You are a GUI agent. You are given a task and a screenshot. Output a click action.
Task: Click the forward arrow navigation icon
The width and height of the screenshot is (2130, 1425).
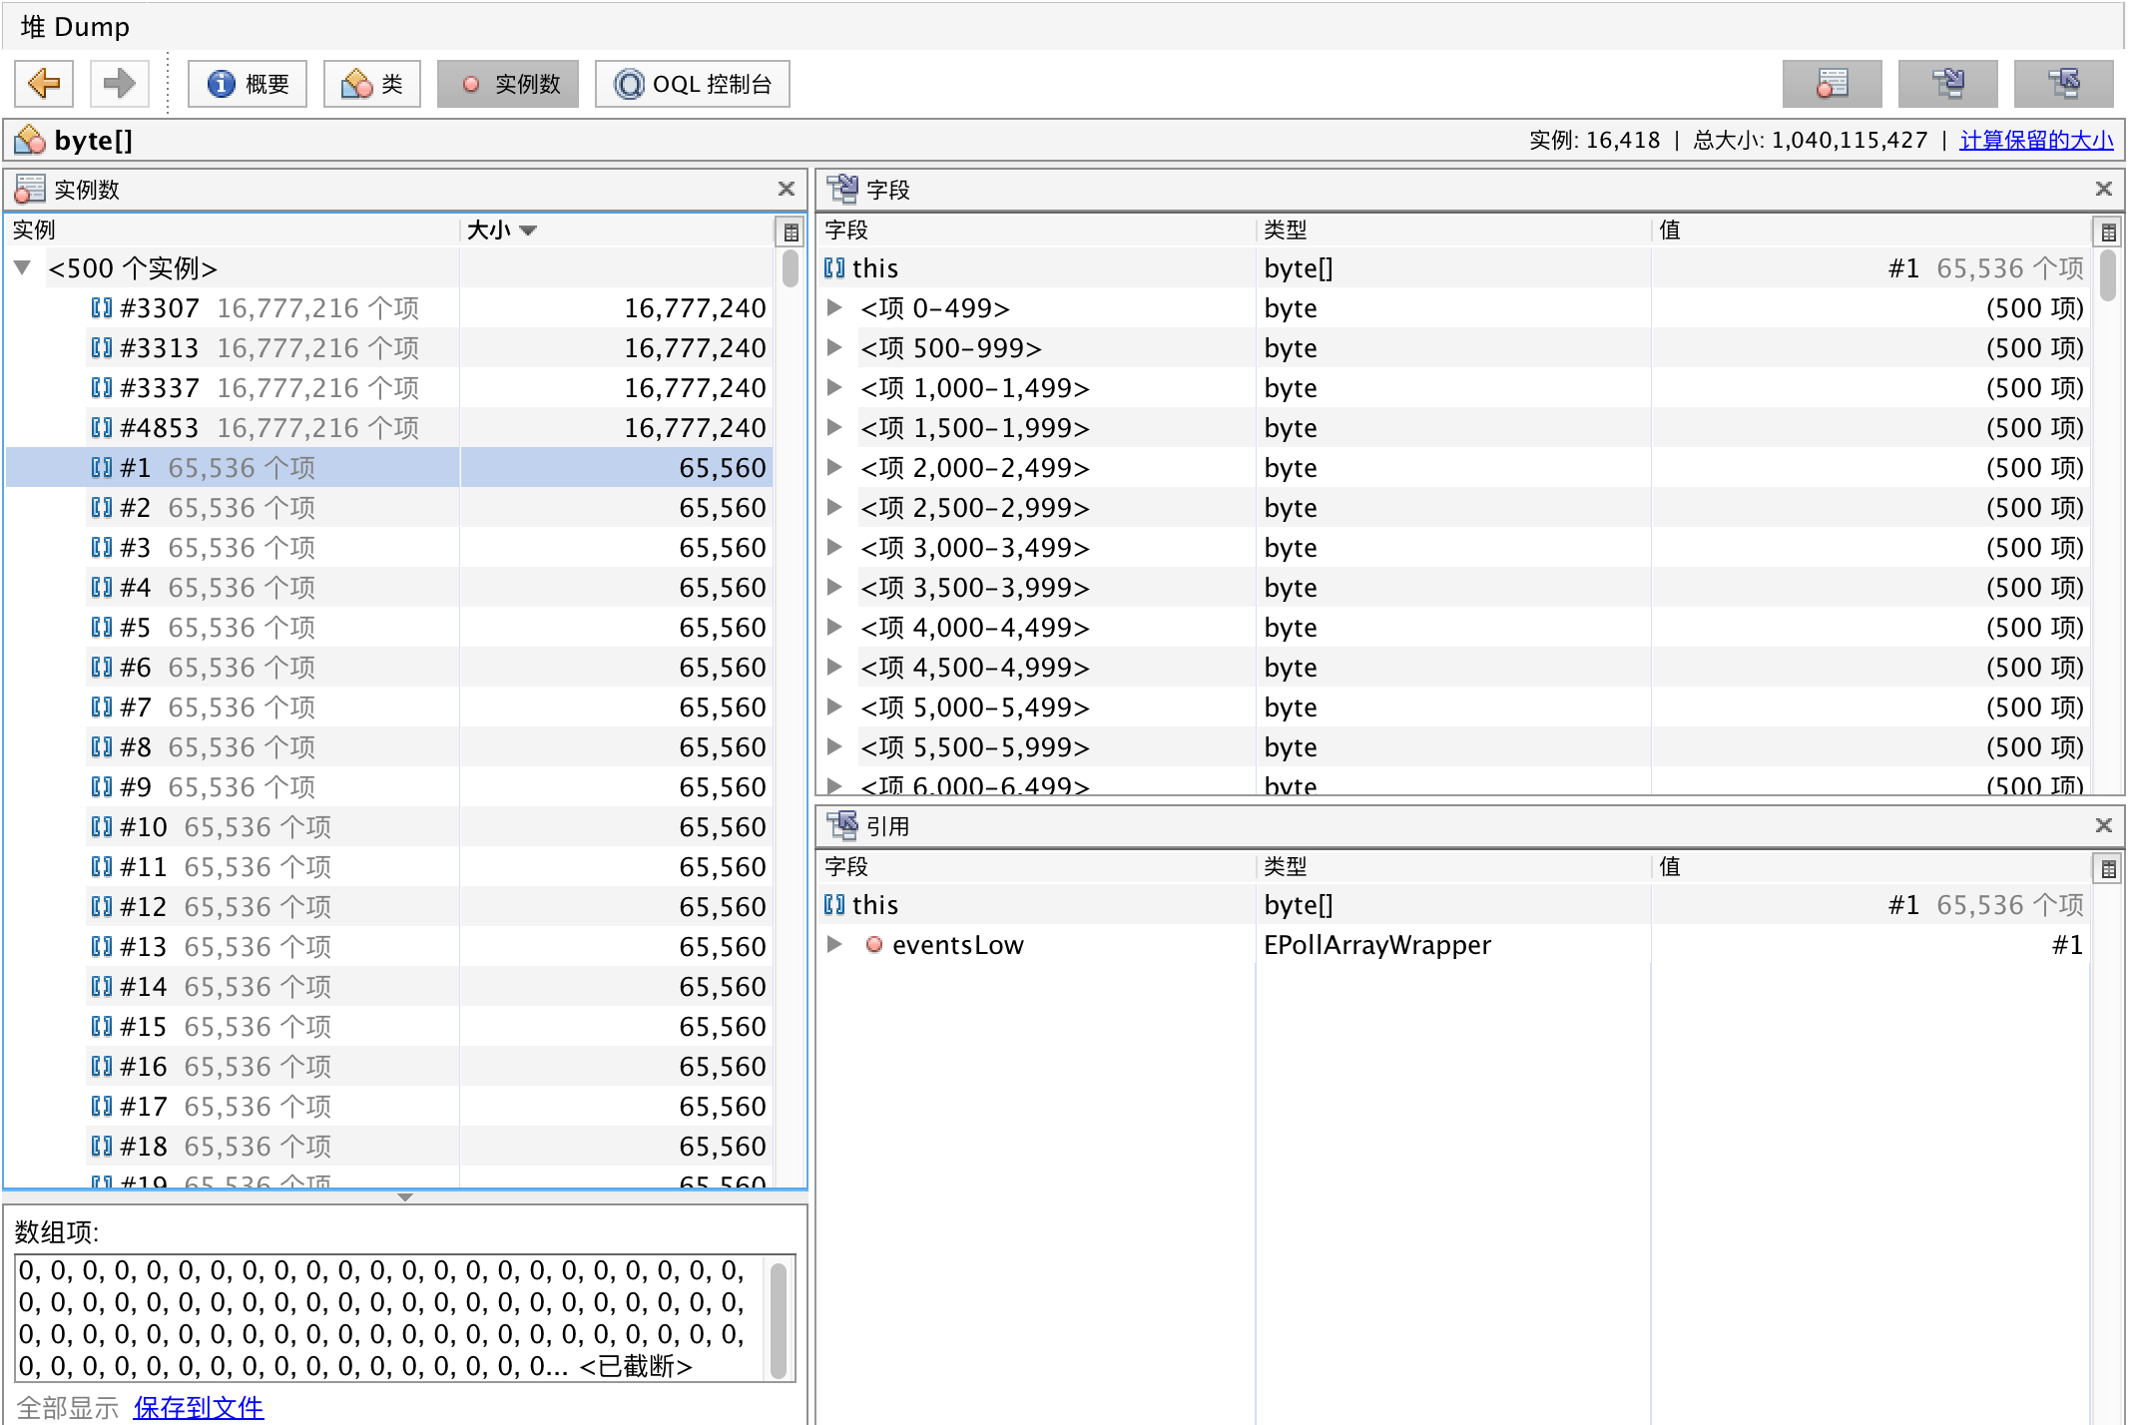(x=119, y=84)
